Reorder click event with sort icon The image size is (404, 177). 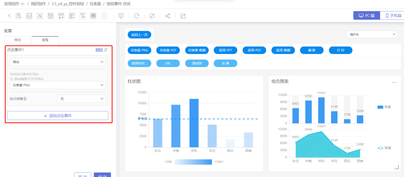[x=106, y=50]
